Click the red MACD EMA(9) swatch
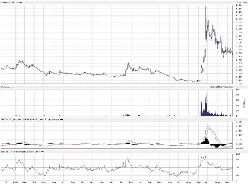248x184 pixels. (42, 119)
